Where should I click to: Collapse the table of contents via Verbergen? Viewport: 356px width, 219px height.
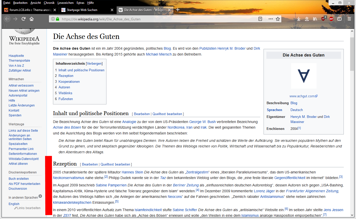pyautogui.click(x=94, y=63)
